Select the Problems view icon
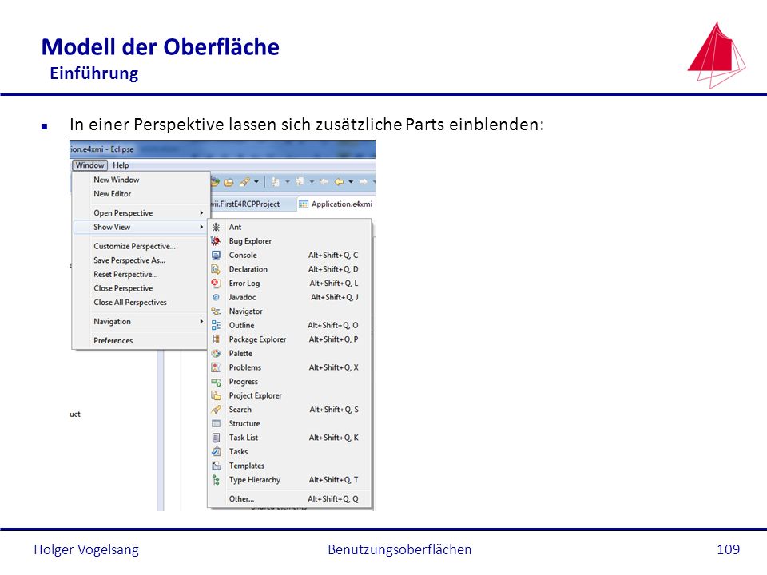The width and height of the screenshot is (767, 575). coord(217,367)
